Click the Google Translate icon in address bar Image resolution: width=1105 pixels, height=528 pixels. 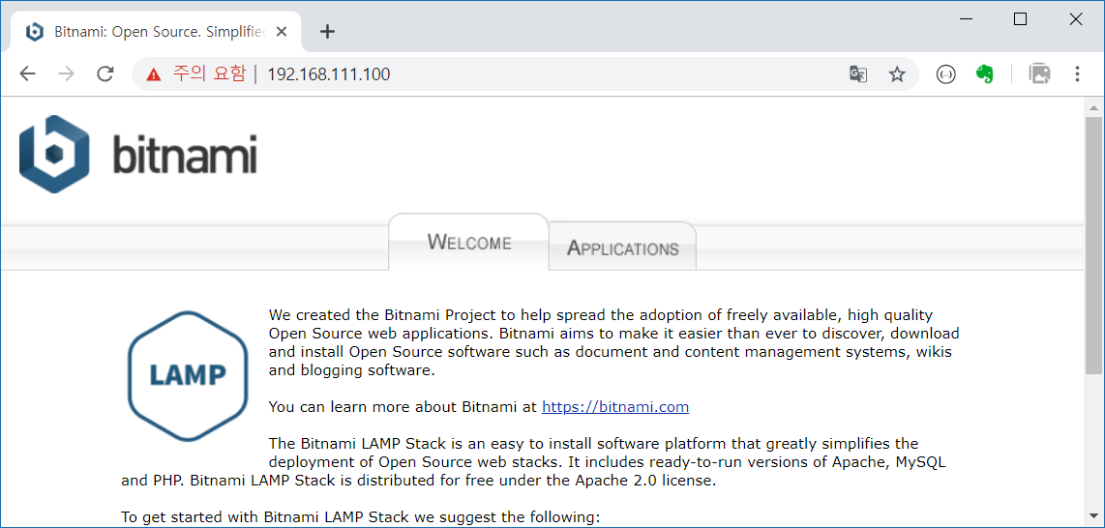click(x=857, y=73)
